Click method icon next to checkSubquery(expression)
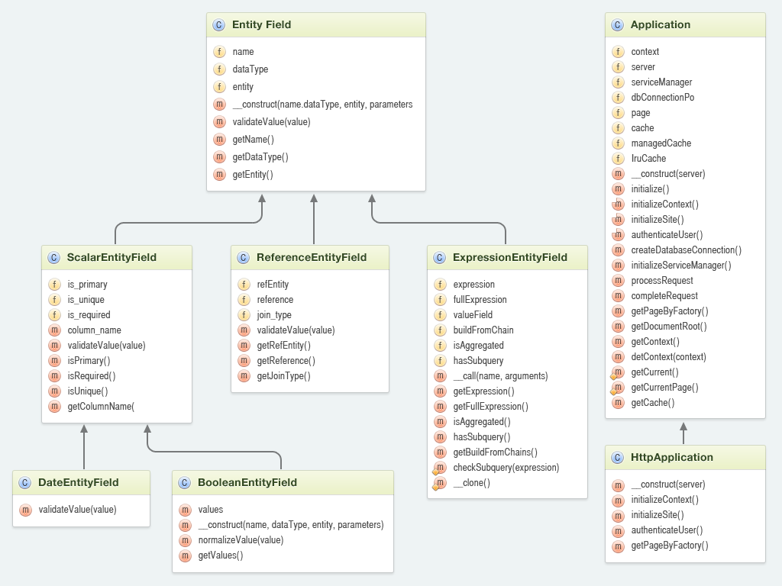 pyautogui.click(x=439, y=468)
